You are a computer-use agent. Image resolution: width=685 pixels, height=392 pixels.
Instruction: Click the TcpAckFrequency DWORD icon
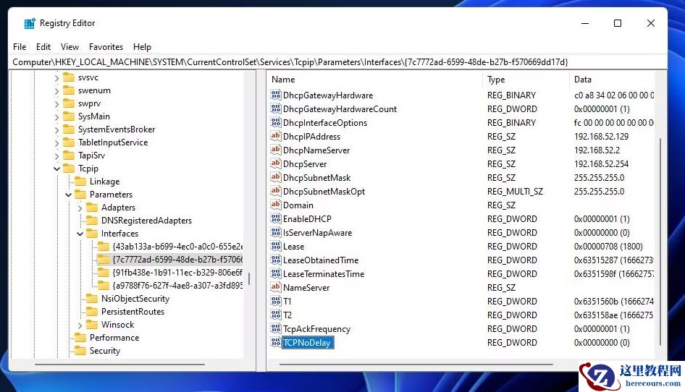276,328
